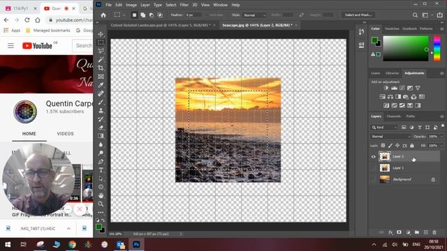Image resolution: width=447 pixels, height=251 pixels.
Task: Open VIDEOS tab on YouTube channel
Action: 65,134
